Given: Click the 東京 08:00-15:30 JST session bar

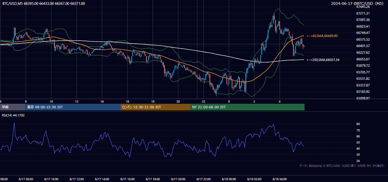Looking at the screenshot, I should 73,107.
